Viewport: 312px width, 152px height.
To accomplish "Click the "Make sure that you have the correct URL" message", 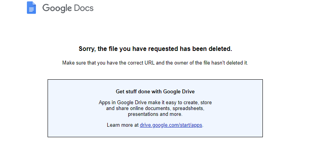I will tap(155, 63).
